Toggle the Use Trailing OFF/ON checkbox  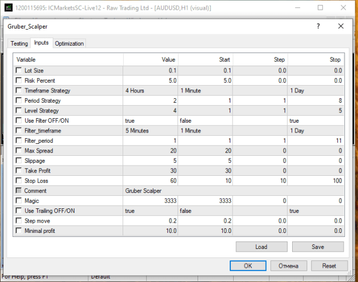[x=19, y=211]
